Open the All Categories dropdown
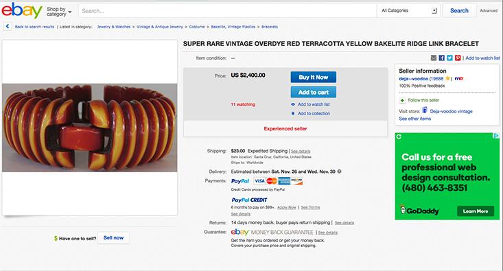 409,10
